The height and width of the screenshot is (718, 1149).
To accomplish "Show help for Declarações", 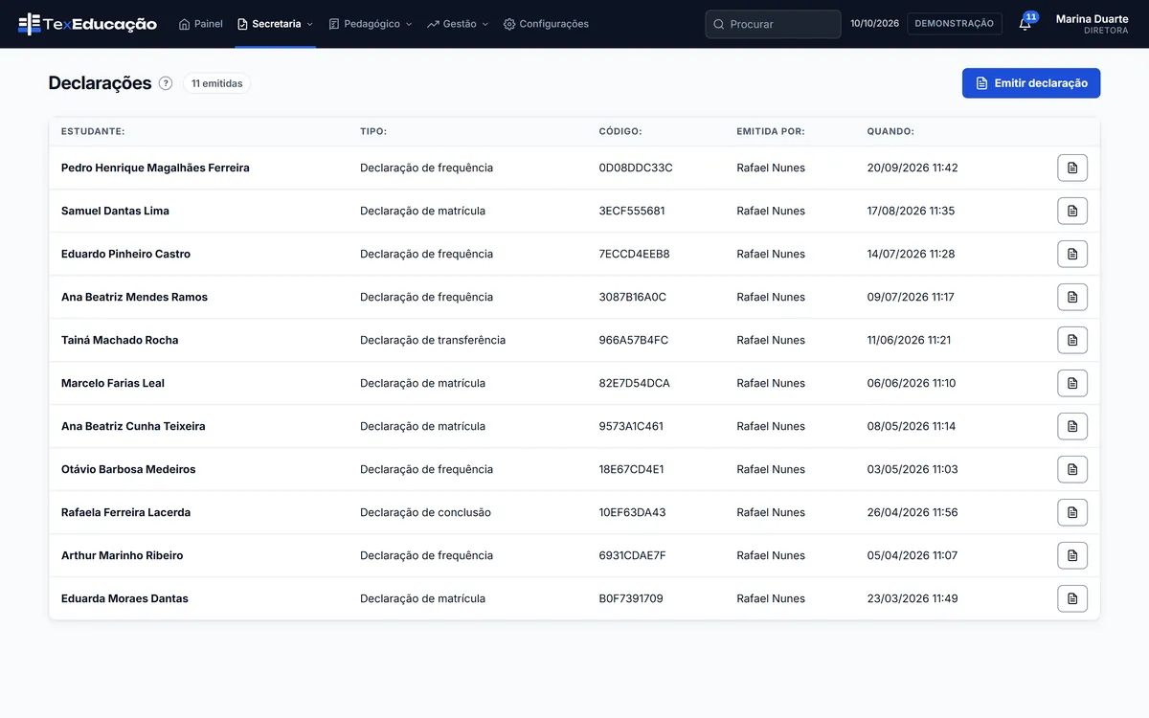I will coord(166,83).
